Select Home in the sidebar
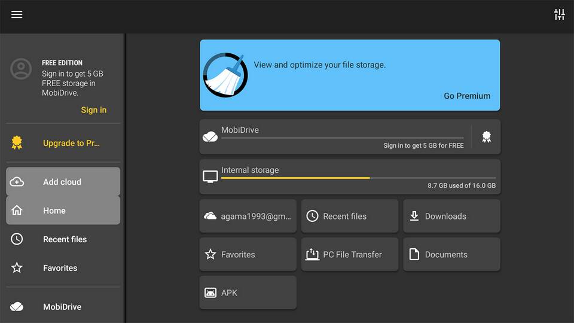This screenshot has height=323, width=574. click(63, 210)
